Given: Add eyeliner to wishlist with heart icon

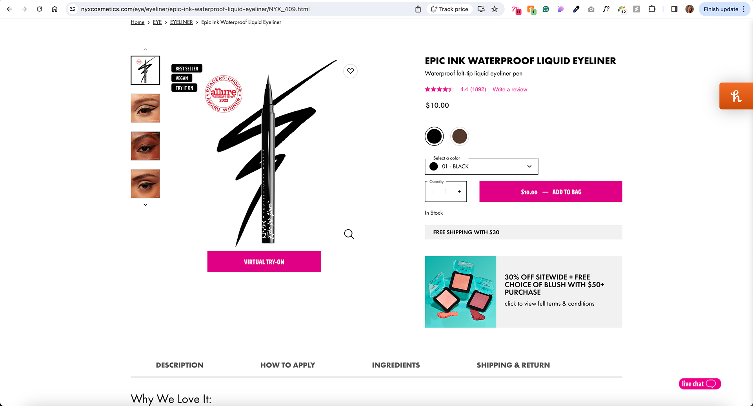Looking at the screenshot, I should point(350,71).
